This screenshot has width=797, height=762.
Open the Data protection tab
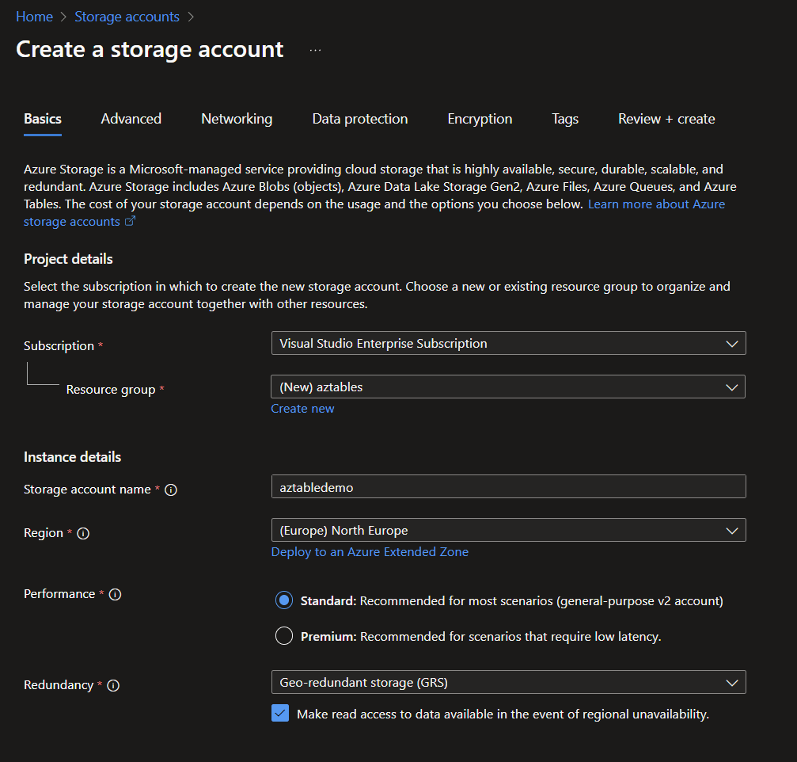360,119
